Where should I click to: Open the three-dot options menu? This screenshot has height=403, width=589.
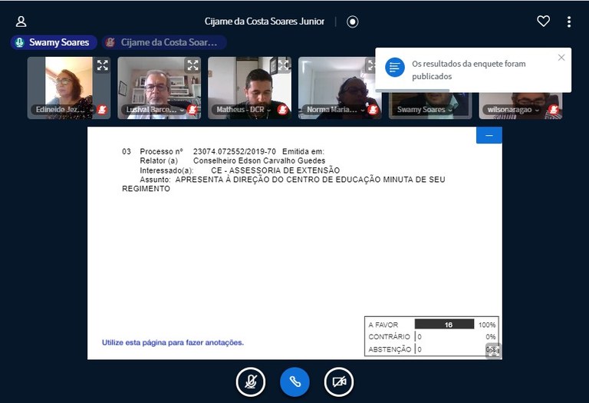click(x=568, y=21)
